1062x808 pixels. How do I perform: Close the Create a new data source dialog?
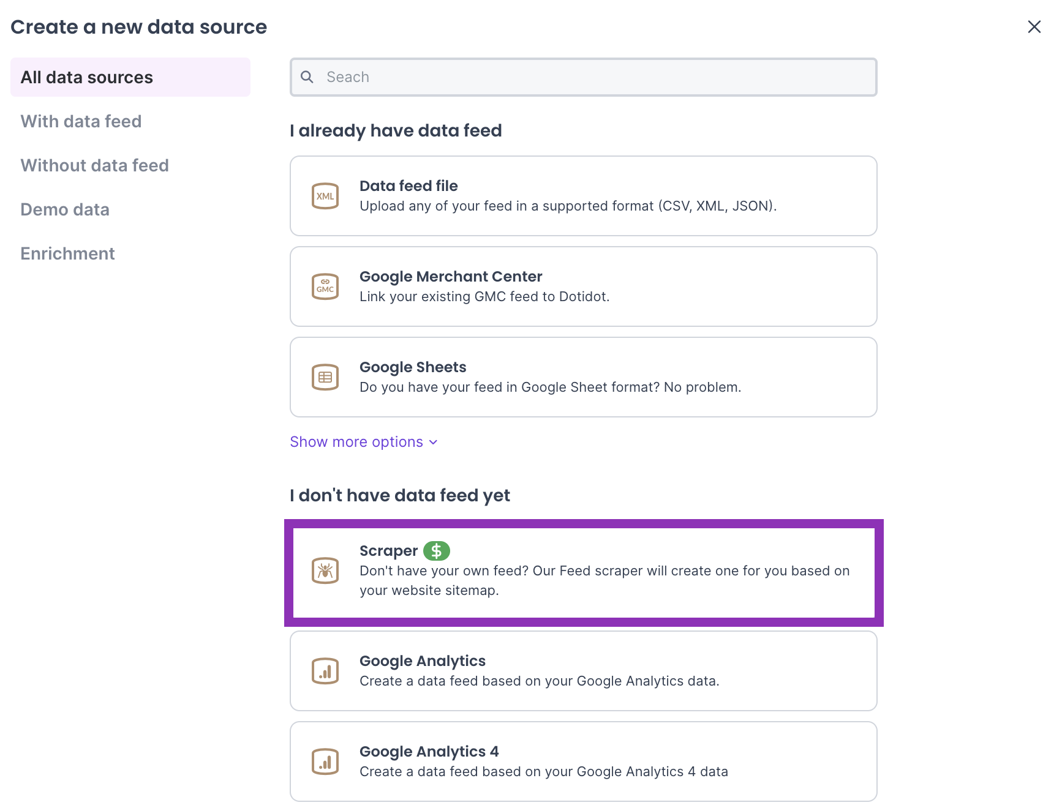pos(1034,27)
